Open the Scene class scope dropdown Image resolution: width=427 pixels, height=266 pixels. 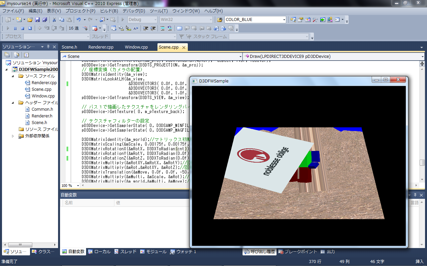[241, 57]
